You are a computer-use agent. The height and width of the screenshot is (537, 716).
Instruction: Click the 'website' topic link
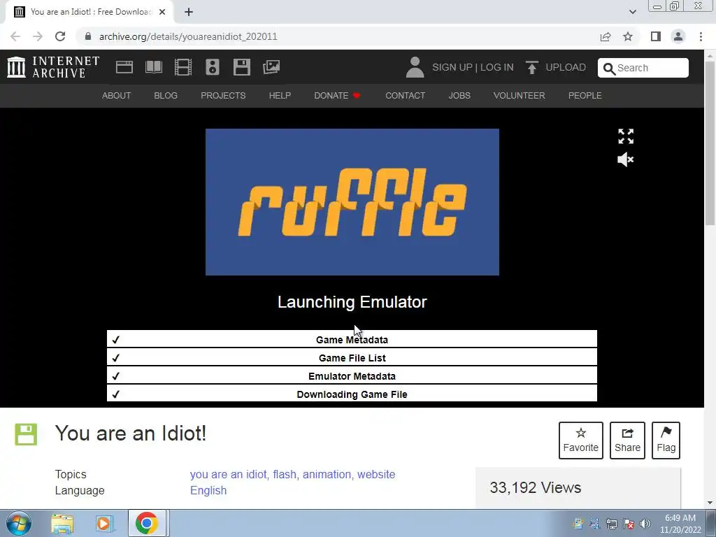[376, 475]
